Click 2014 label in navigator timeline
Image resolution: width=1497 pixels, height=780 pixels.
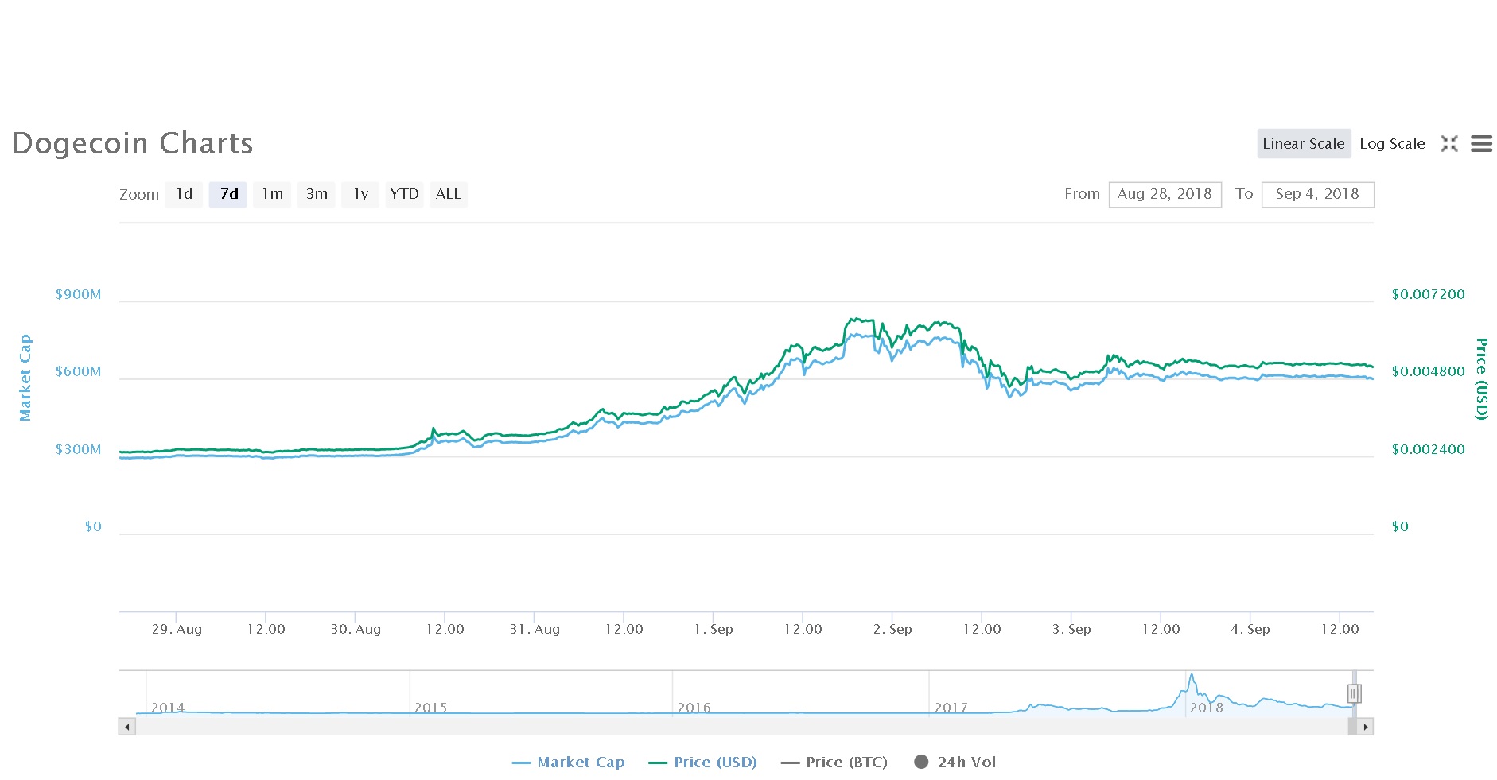[x=168, y=707]
